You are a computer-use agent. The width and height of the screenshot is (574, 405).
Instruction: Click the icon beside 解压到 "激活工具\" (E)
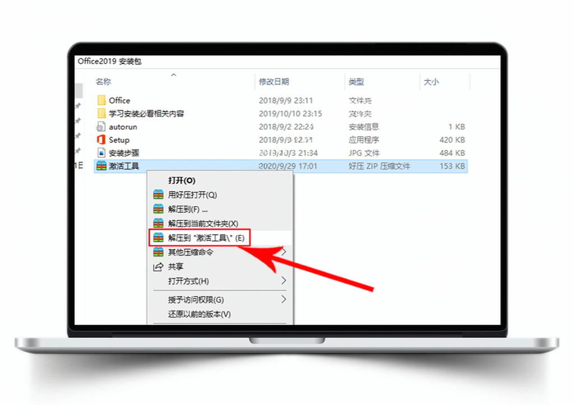(158, 238)
